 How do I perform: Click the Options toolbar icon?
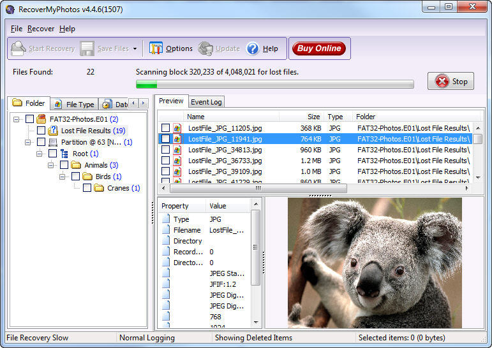(x=156, y=48)
